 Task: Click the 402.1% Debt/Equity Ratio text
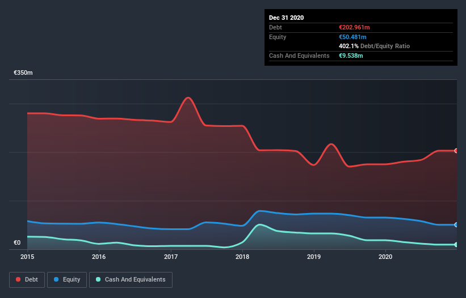[374, 46]
